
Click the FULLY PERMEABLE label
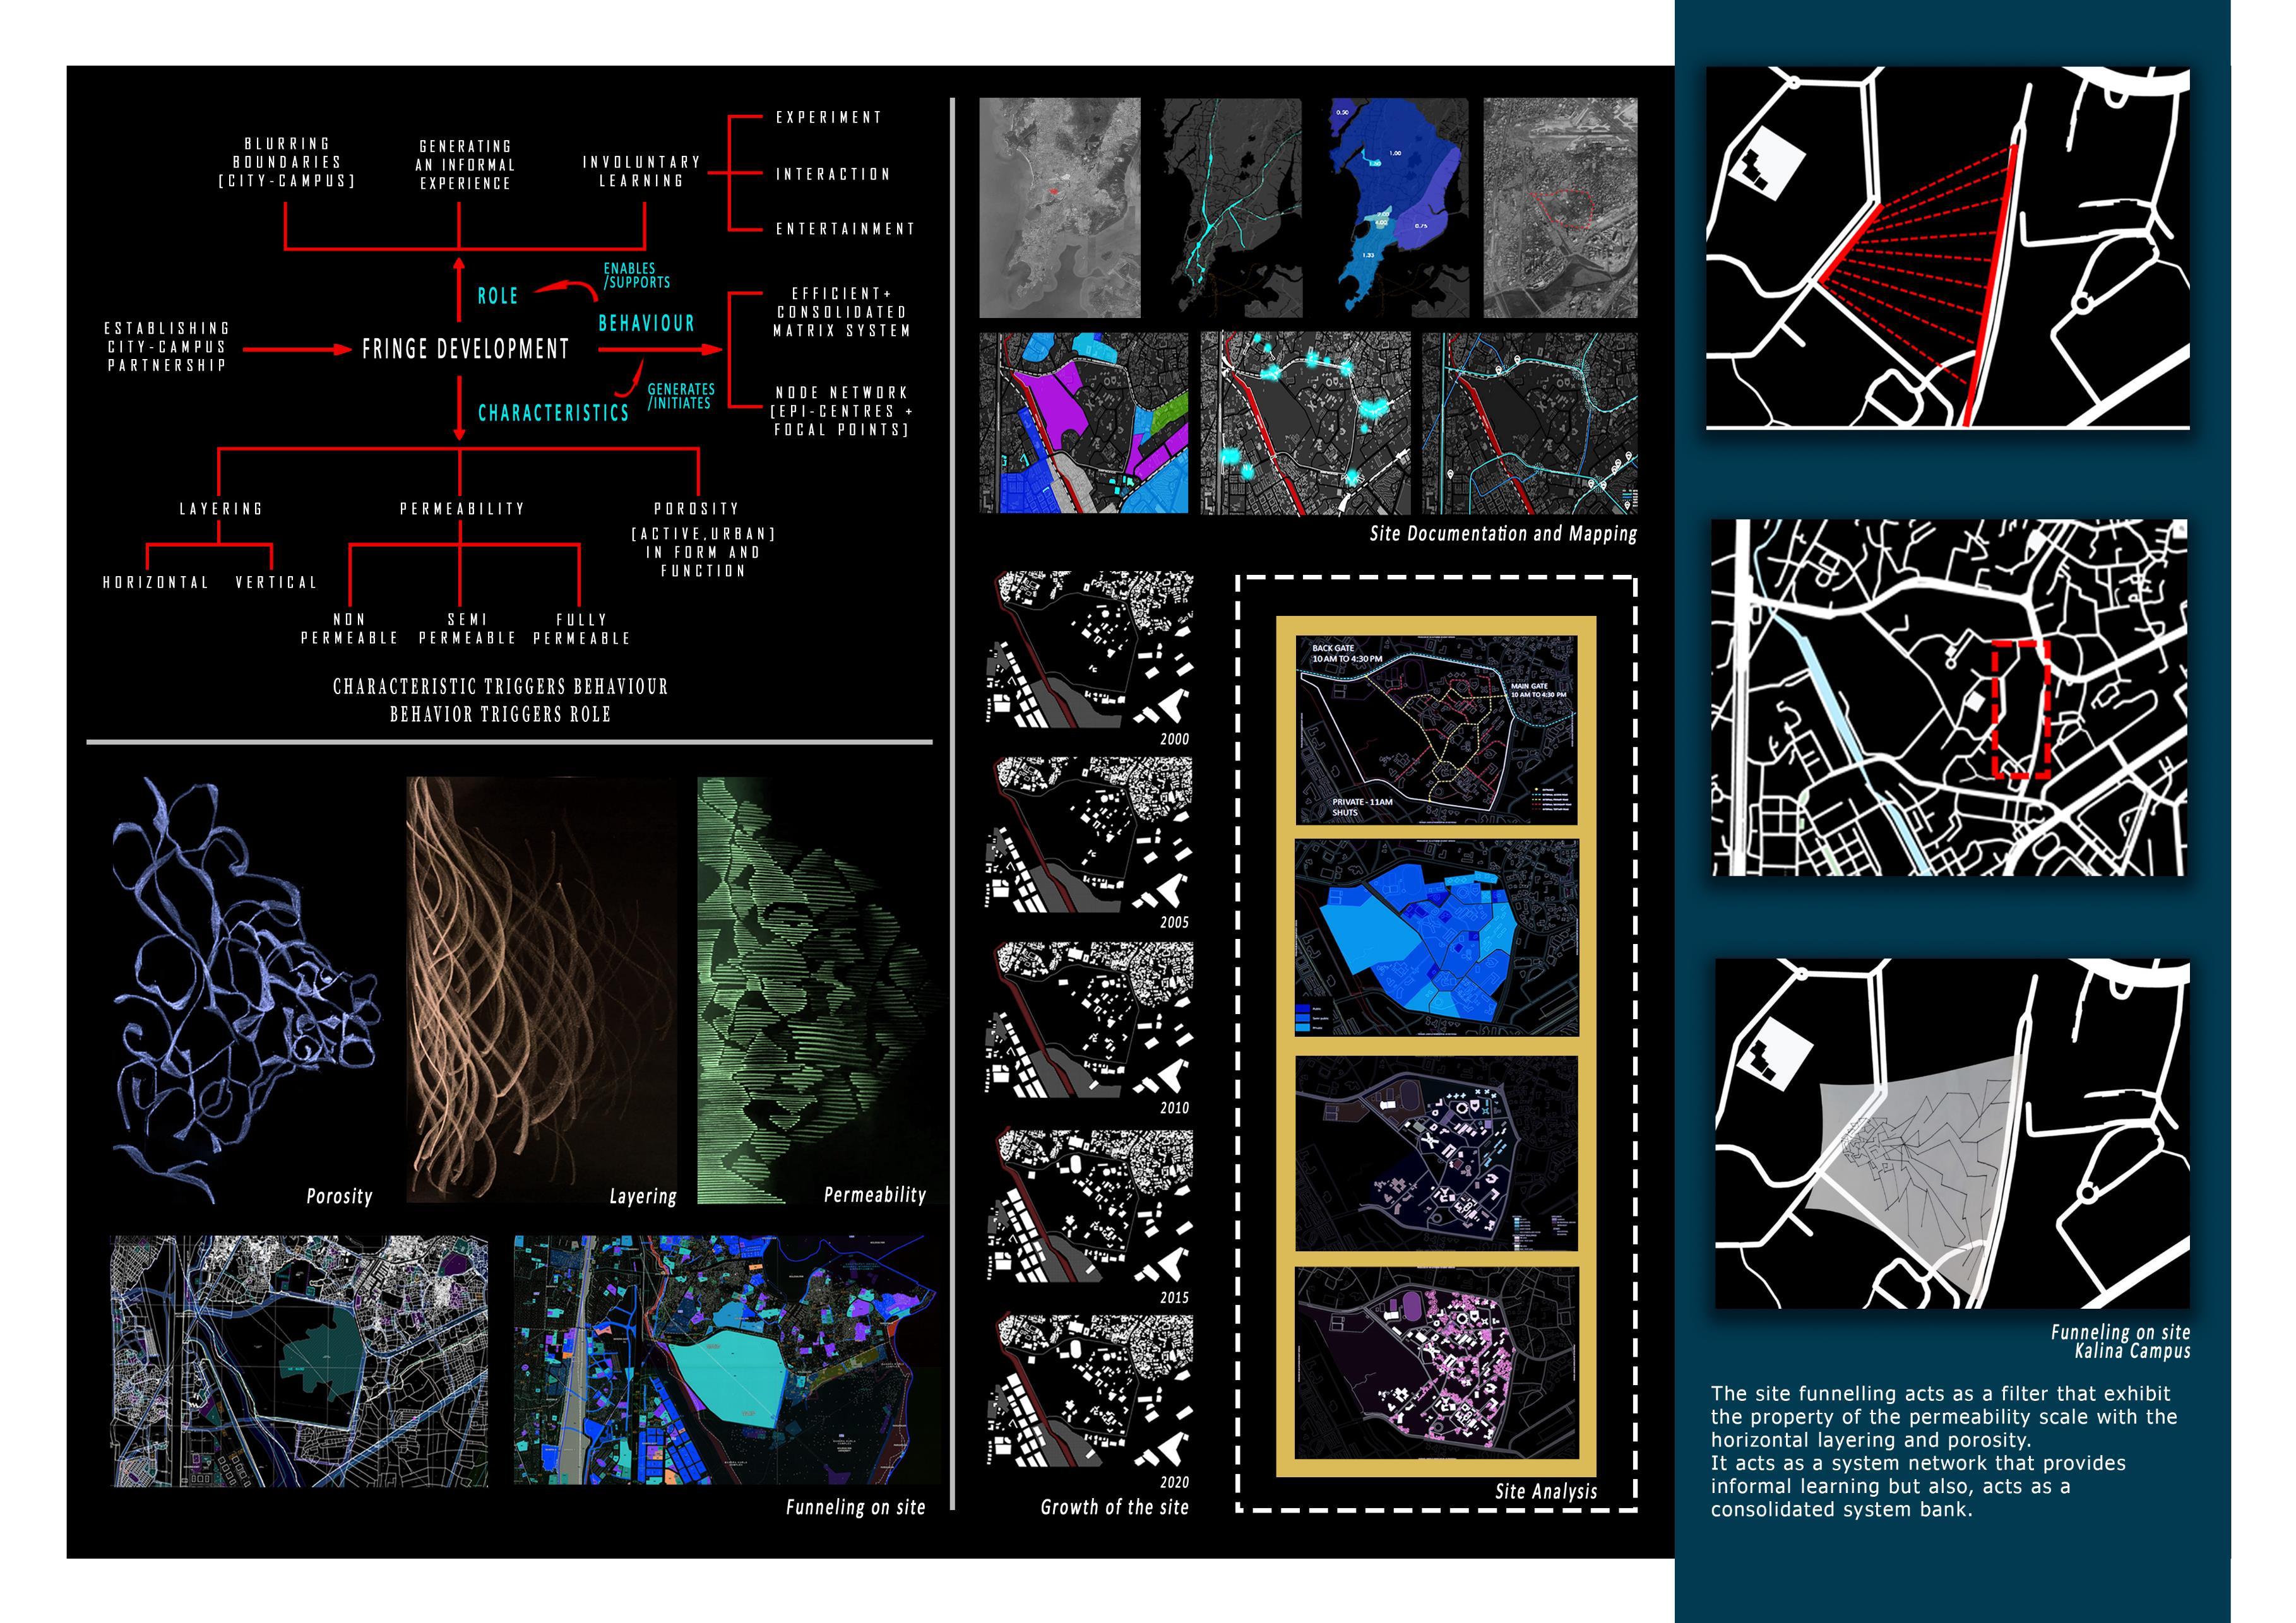(x=582, y=629)
